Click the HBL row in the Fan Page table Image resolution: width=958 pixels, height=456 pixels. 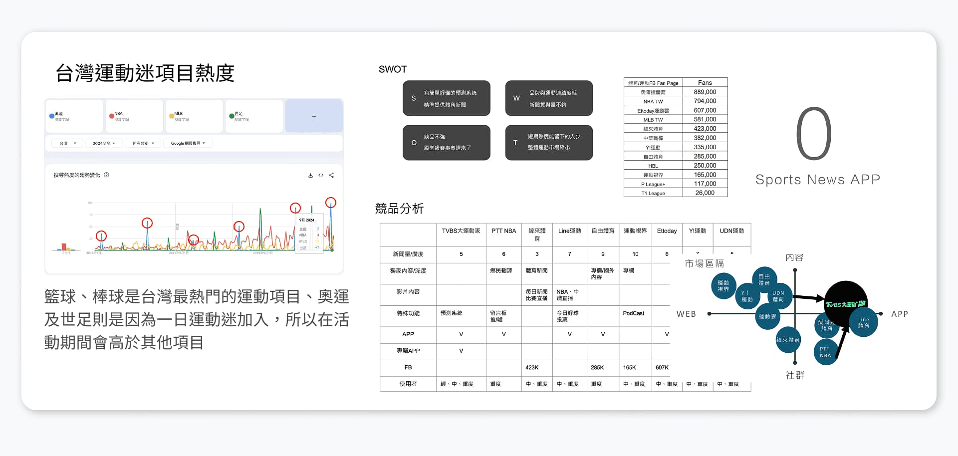(x=676, y=166)
